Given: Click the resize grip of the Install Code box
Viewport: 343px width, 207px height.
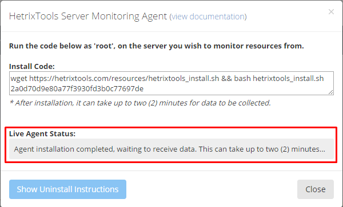Looking at the screenshot, I should click(331, 92).
